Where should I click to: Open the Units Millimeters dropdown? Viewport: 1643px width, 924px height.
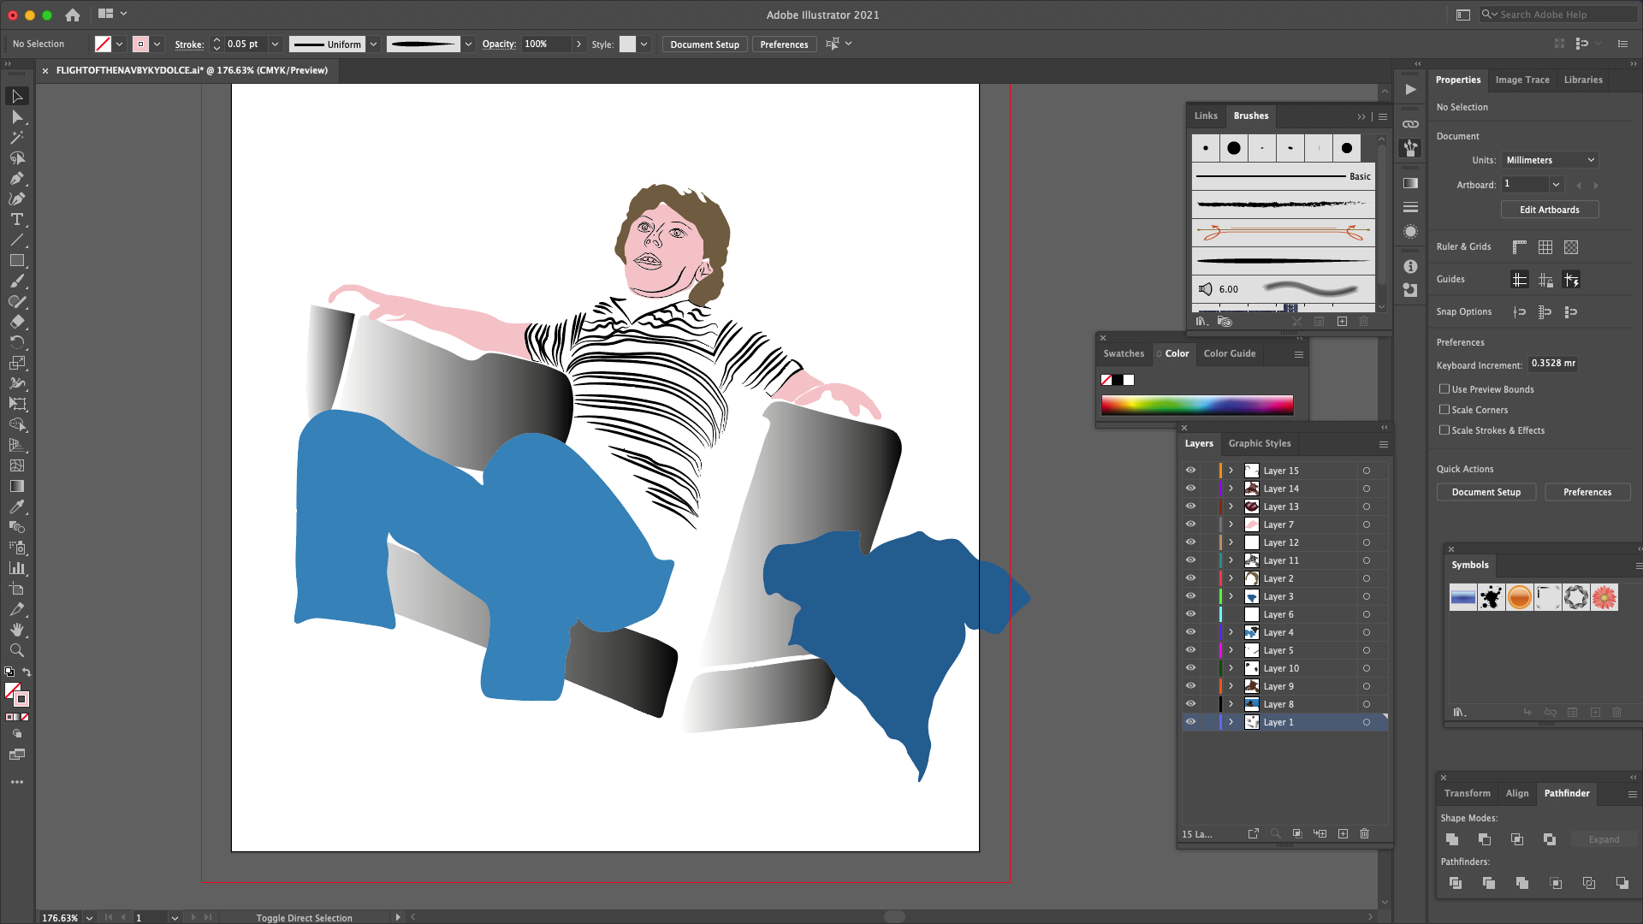1550,160
